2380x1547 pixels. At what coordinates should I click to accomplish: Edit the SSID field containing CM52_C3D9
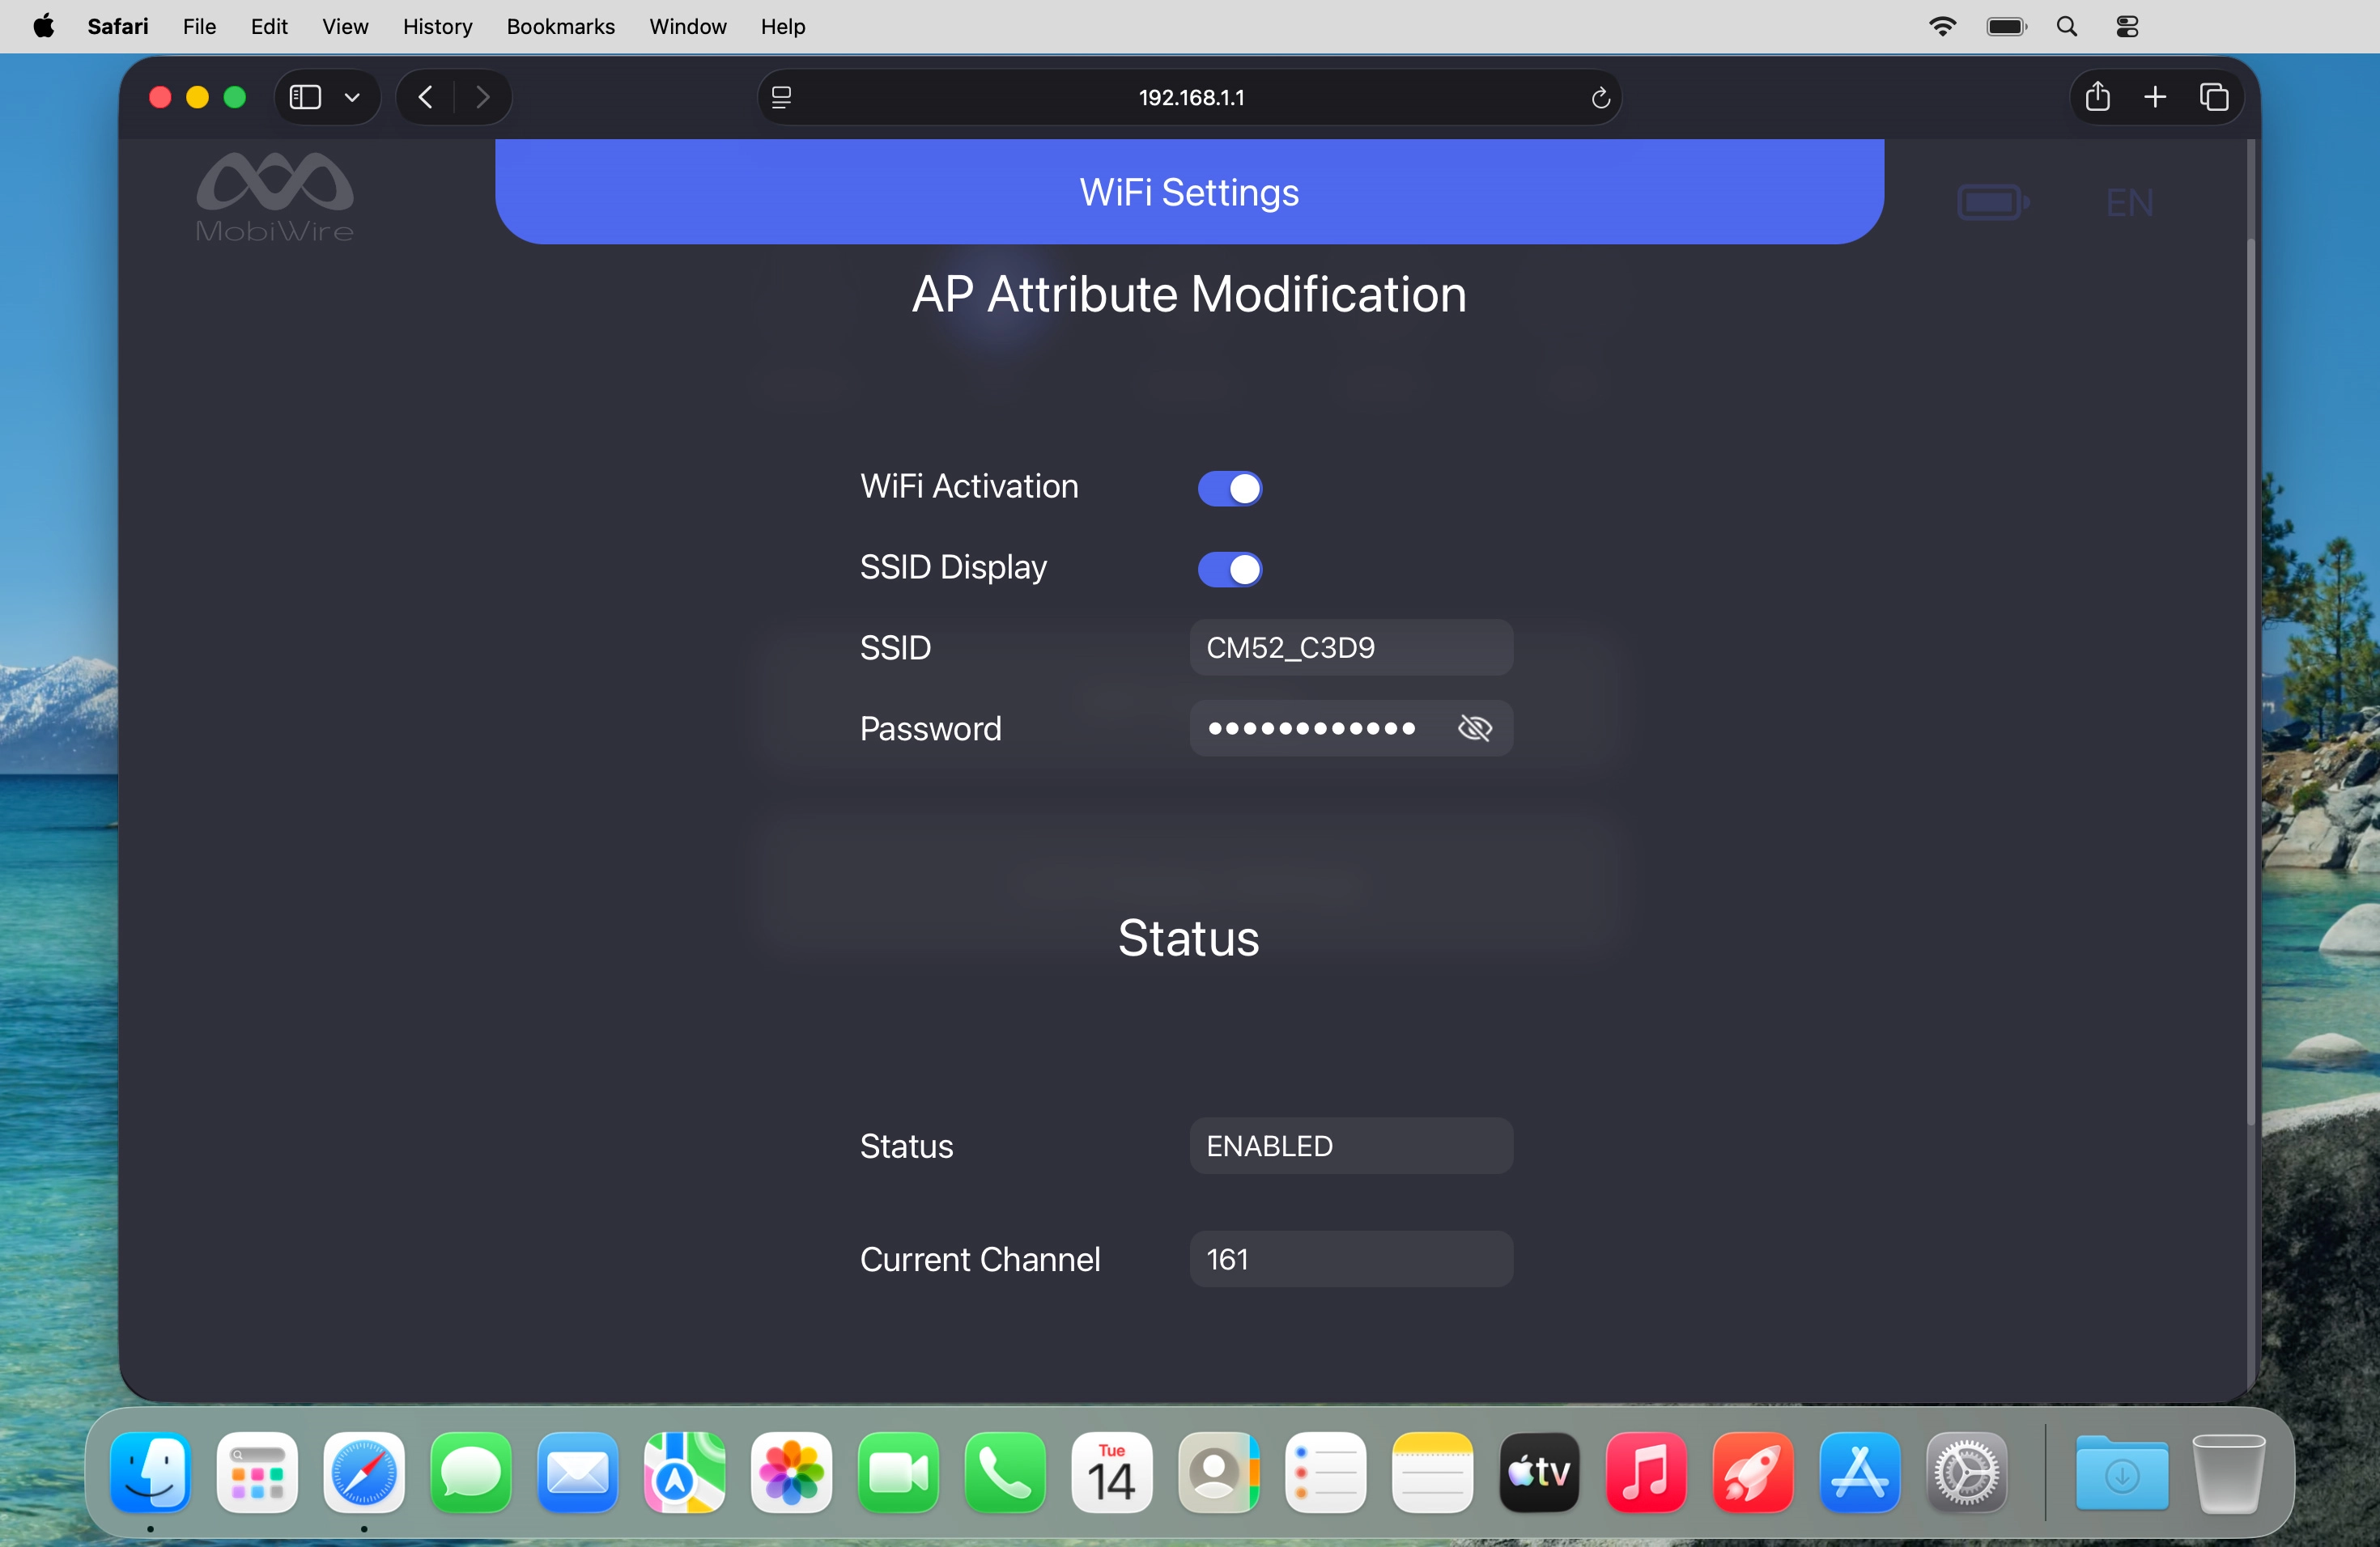pos(1349,647)
